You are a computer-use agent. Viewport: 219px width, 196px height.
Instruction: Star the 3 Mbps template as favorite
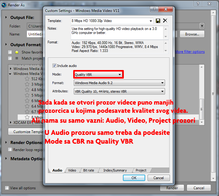coord(27,84)
